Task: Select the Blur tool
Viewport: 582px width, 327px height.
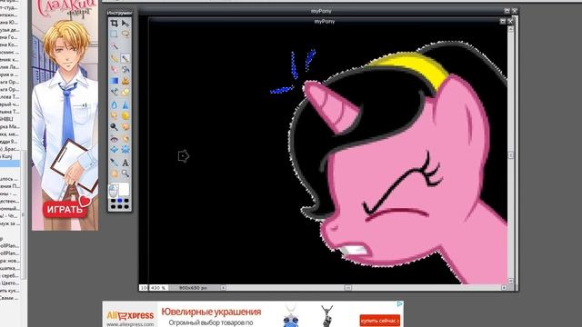Action: tap(115, 105)
